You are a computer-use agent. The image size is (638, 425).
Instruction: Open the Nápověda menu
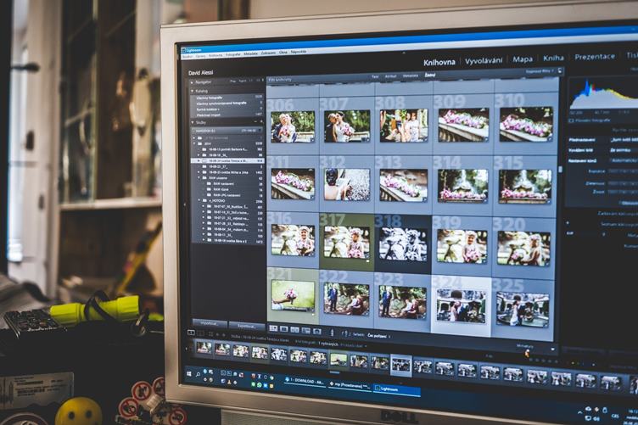(x=299, y=52)
